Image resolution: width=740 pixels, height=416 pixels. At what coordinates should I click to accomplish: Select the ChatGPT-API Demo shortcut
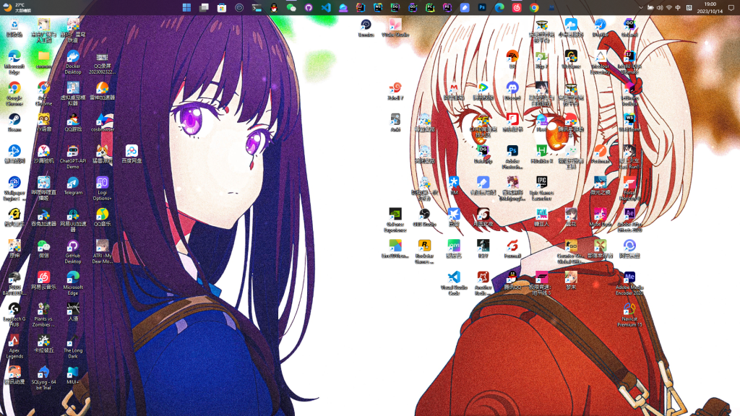point(73,152)
